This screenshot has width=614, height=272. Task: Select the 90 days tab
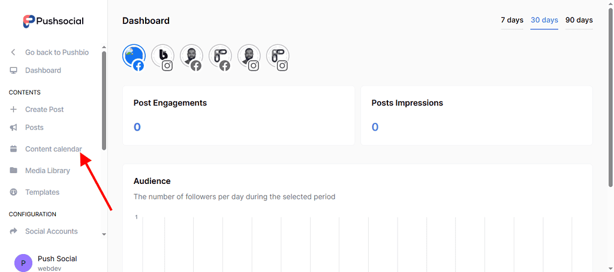pos(579,20)
